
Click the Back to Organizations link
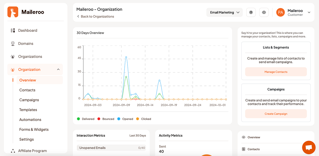point(97,16)
